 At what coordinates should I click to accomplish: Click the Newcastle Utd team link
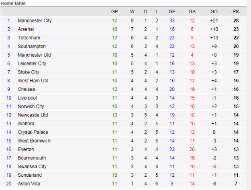tap(33, 115)
